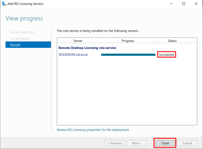This screenshot has width=203, height=149.
Task: Click the Succeeded status text
Action: click(167, 55)
